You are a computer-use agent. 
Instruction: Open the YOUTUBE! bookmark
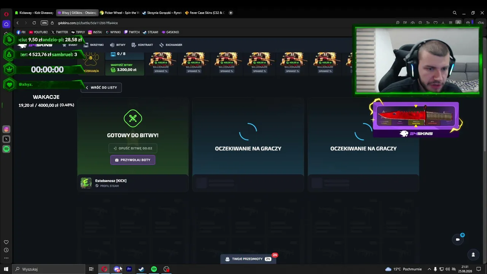click(38, 32)
